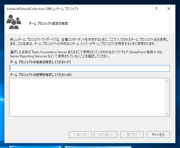Click the team project name input field
The height and width of the screenshot is (148, 180).
point(89,68)
